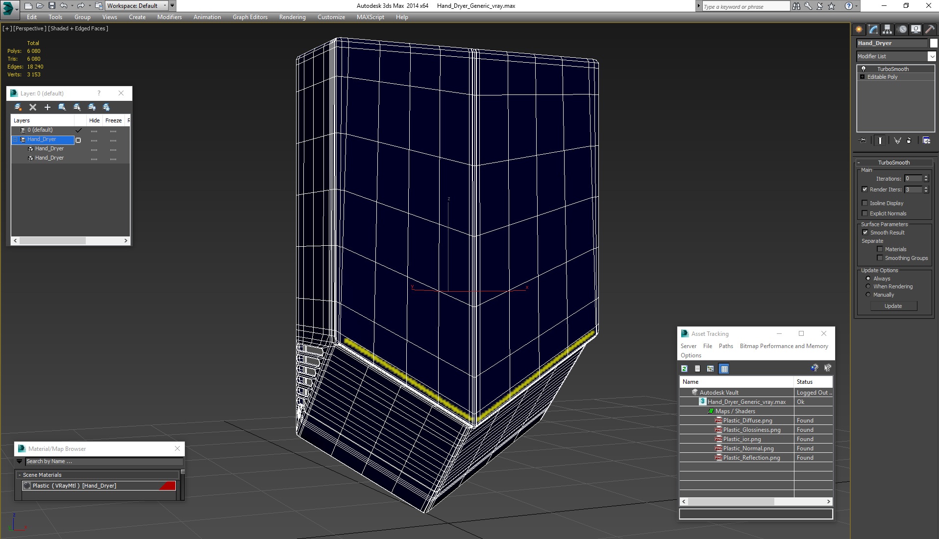Image resolution: width=939 pixels, height=539 pixels.
Task: Select When Rendering update option
Action: (x=868, y=286)
